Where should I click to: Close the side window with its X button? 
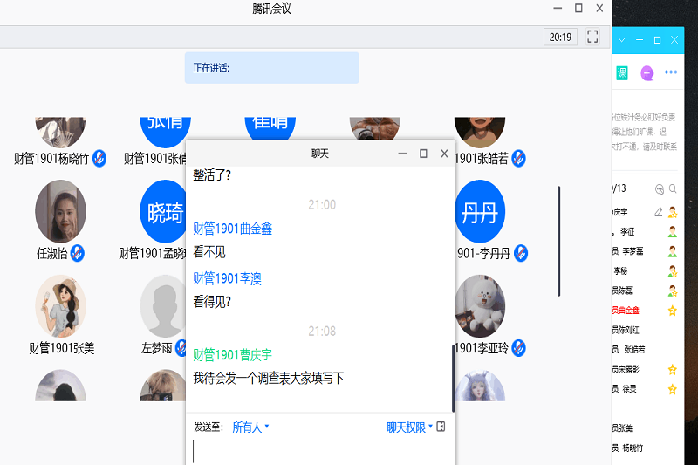674,40
